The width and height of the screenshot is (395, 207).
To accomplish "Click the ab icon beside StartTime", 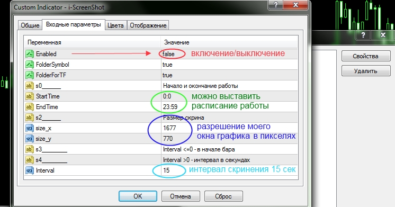I will [30, 96].
